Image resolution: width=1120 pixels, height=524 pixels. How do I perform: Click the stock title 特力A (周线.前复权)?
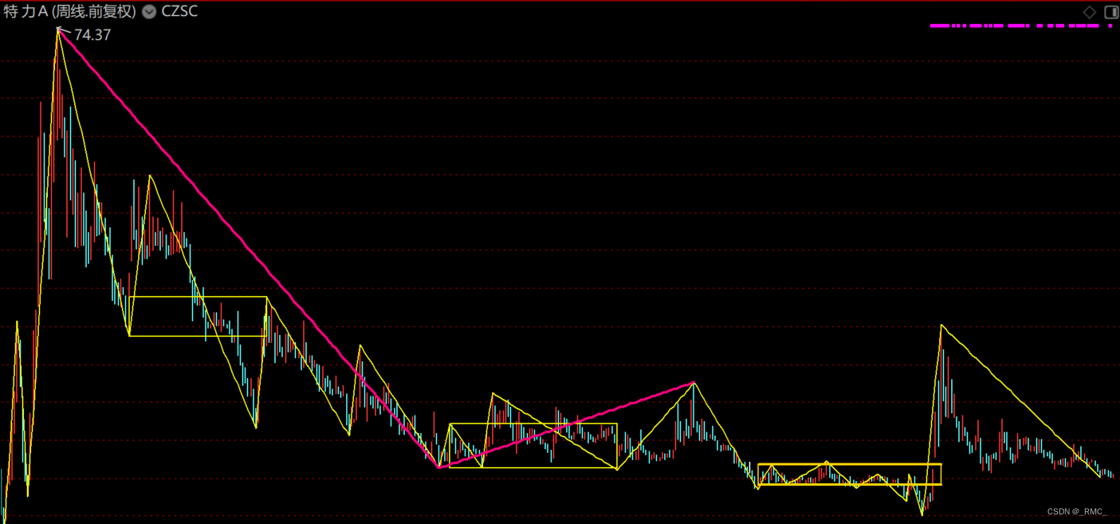(70, 12)
